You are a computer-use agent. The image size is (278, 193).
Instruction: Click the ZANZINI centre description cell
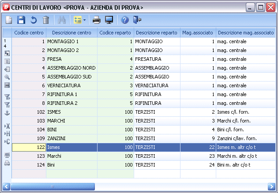point(71,138)
